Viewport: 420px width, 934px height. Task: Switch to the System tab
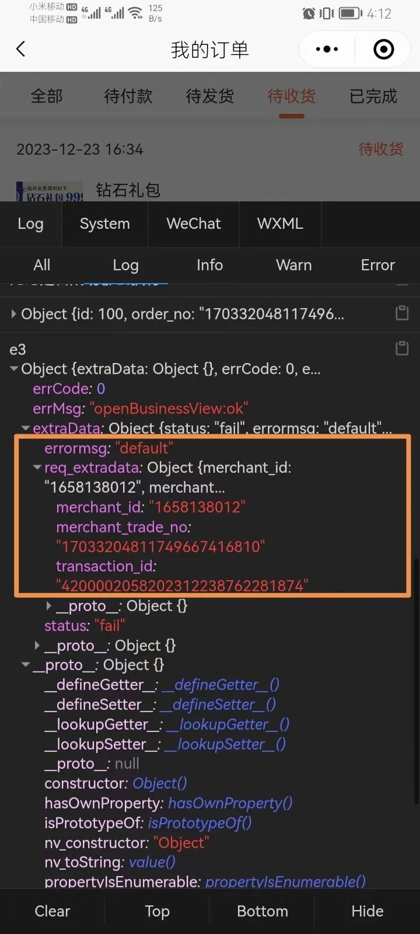click(x=105, y=224)
